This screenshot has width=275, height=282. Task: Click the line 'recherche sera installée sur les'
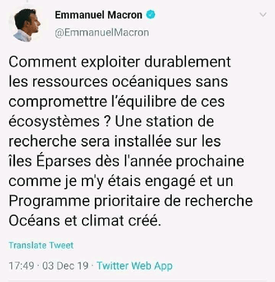114,141
